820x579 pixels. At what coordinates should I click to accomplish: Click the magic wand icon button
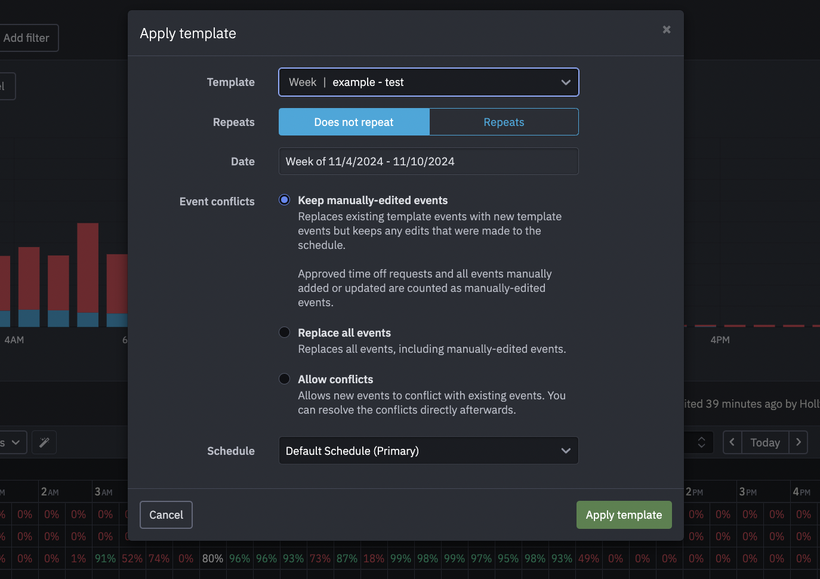coord(44,442)
